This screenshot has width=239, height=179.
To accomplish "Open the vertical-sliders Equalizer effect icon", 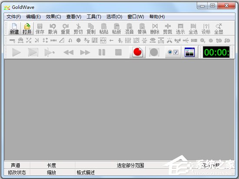I will point(128,40).
